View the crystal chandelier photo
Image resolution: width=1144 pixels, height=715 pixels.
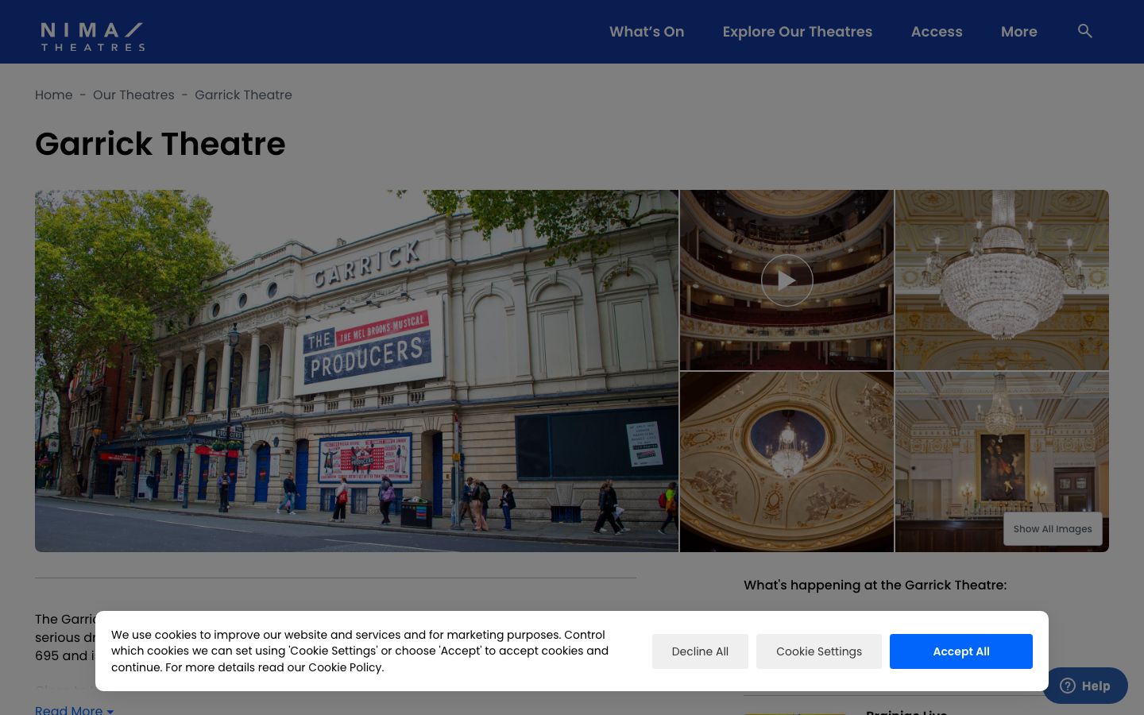pos(1002,280)
